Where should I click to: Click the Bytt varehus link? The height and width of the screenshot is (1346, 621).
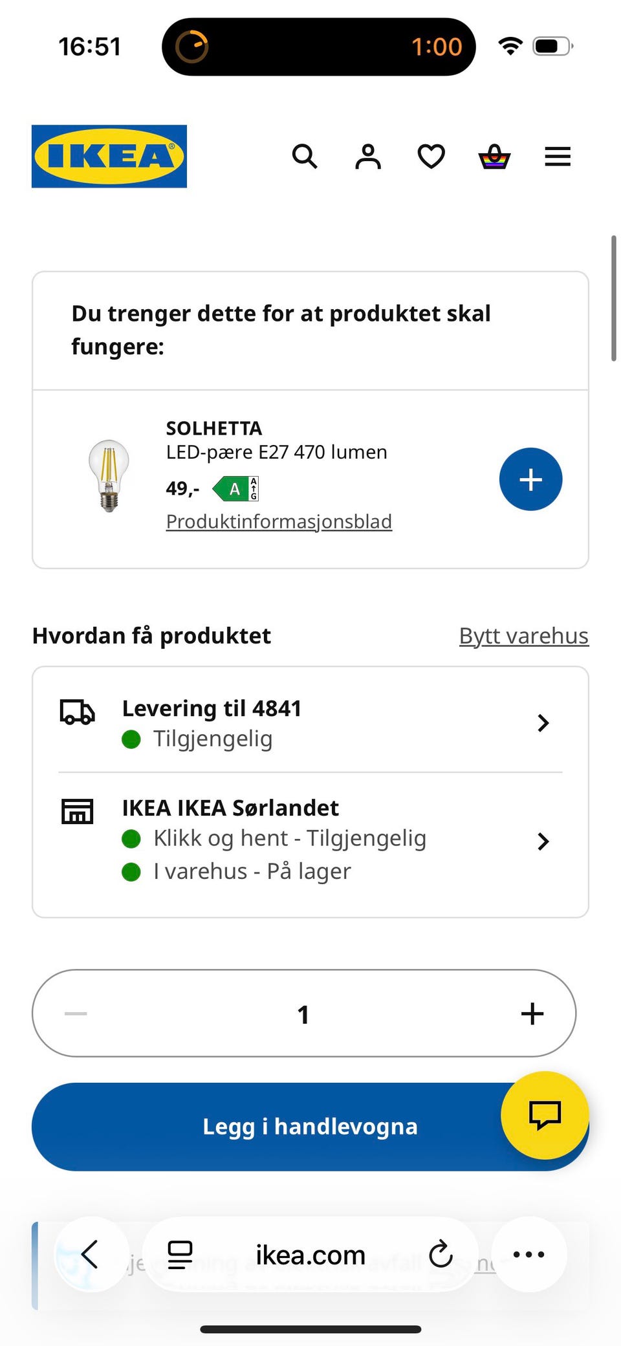tap(523, 636)
